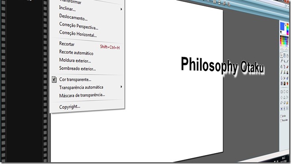This screenshot has height=164, width=291.
Task: Select the Selection arrow tool
Action: 282,55
